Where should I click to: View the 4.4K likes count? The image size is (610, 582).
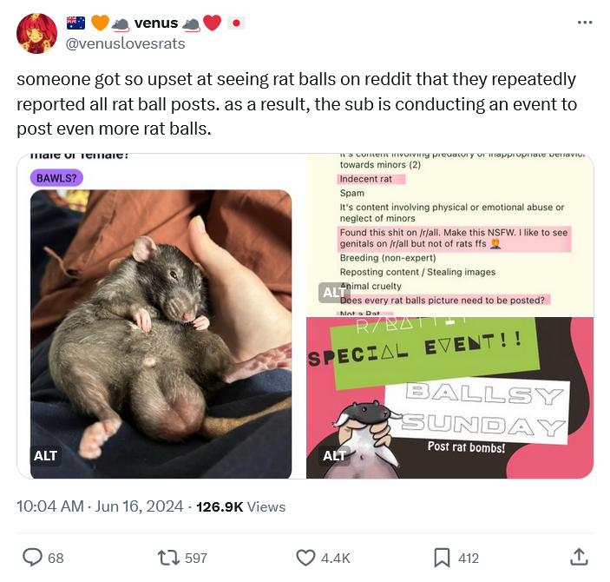(x=336, y=559)
